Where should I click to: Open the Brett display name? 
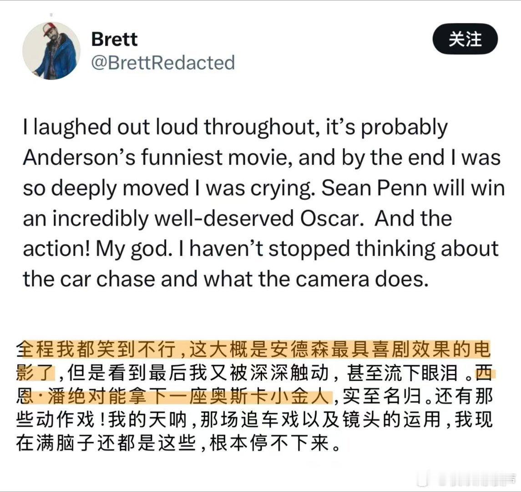(x=114, y=39)
